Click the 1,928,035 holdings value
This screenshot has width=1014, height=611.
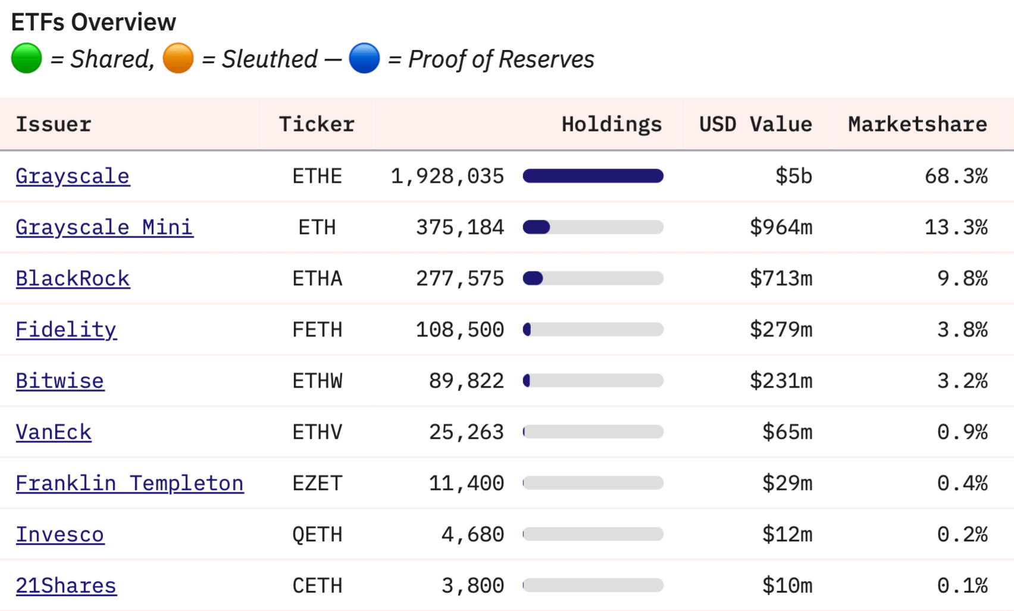click(x=447, y=176)
